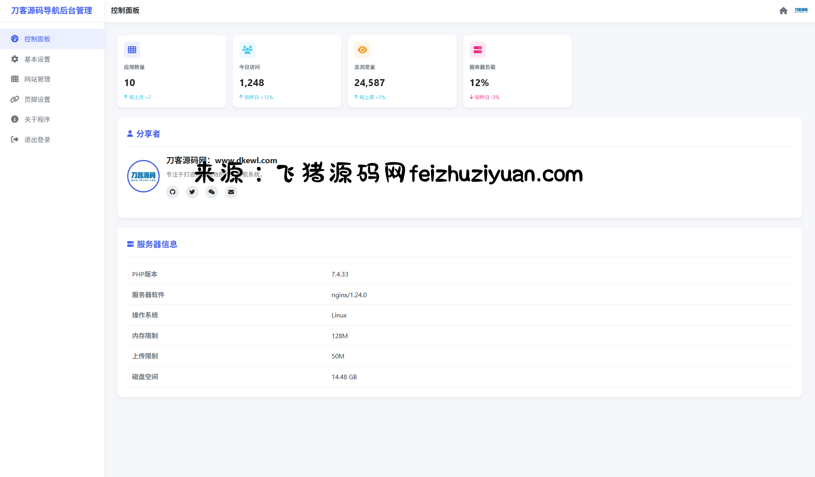Open 控制面板 in the sidebar
This screenshot has height=477, width=815.
(x=37, y=39)
